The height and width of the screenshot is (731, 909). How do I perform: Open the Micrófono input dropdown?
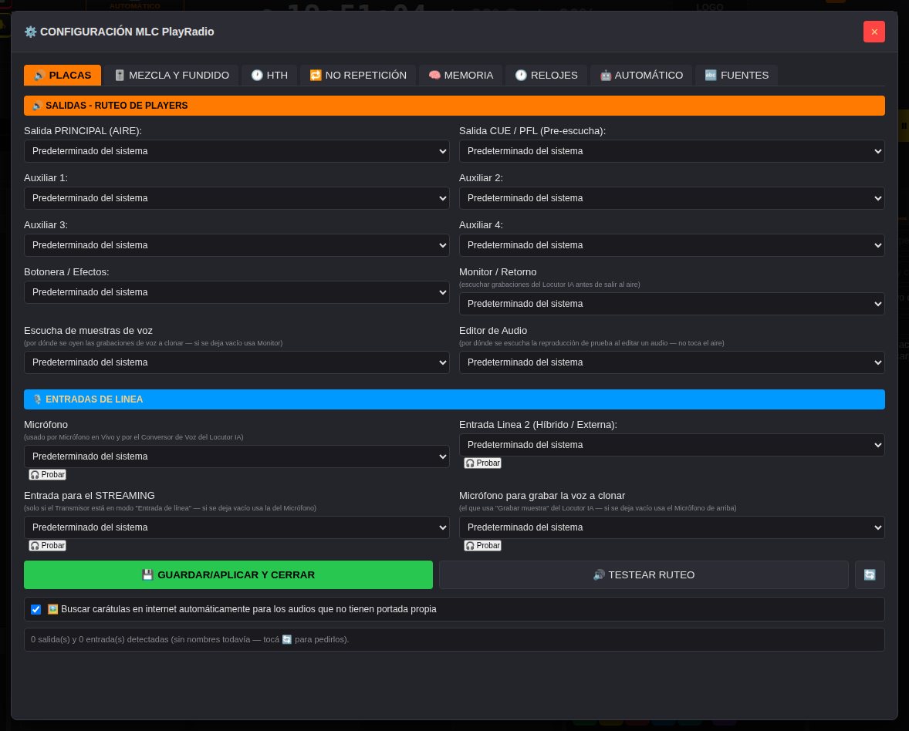pos(237,456)
